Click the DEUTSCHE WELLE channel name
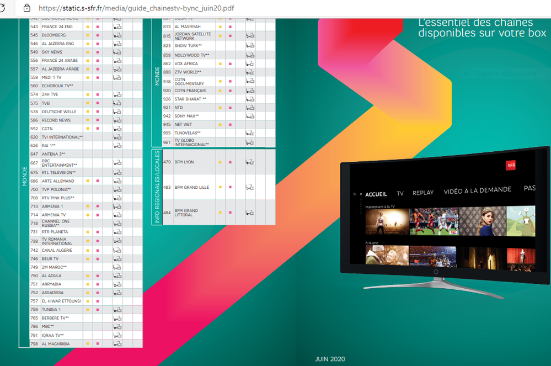The width and height of the screenshot is (551, 366). [60, 112]
